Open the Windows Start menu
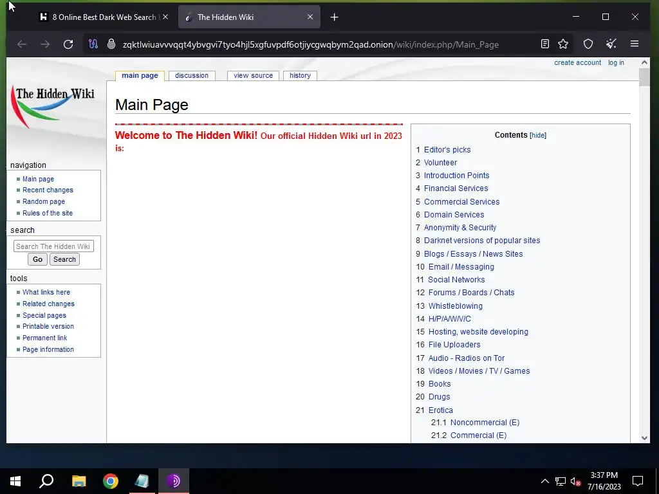Screen dimensions: 659x494 (15, 481)
